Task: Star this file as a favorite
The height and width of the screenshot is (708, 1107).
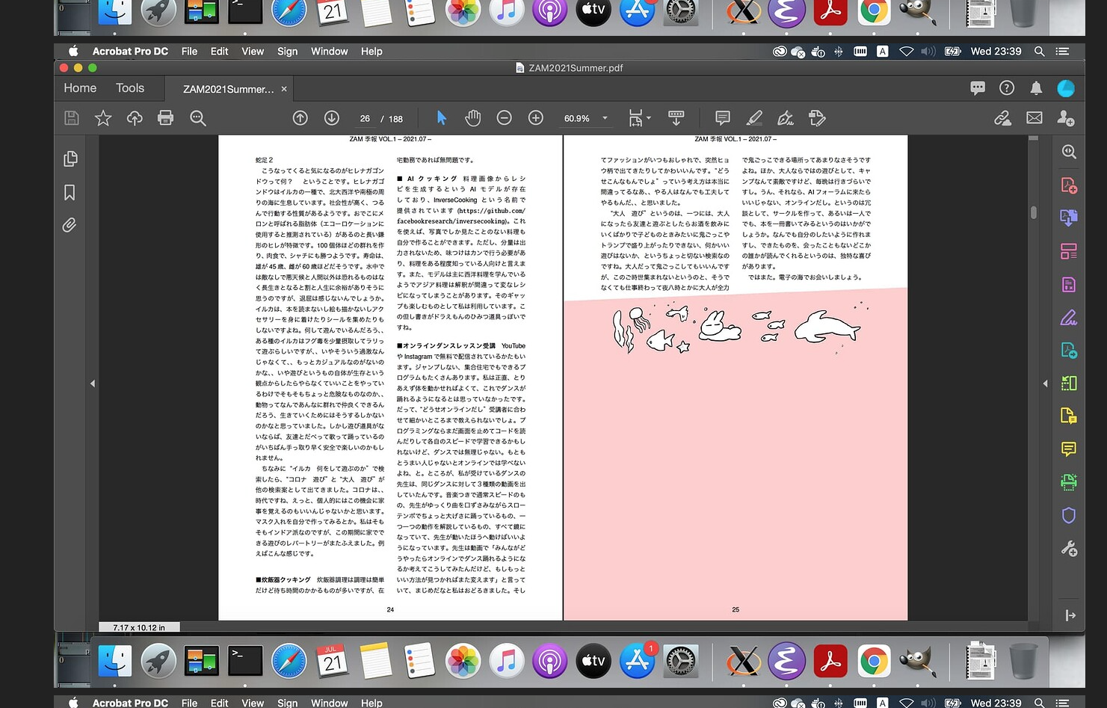Action: (103, 118)
